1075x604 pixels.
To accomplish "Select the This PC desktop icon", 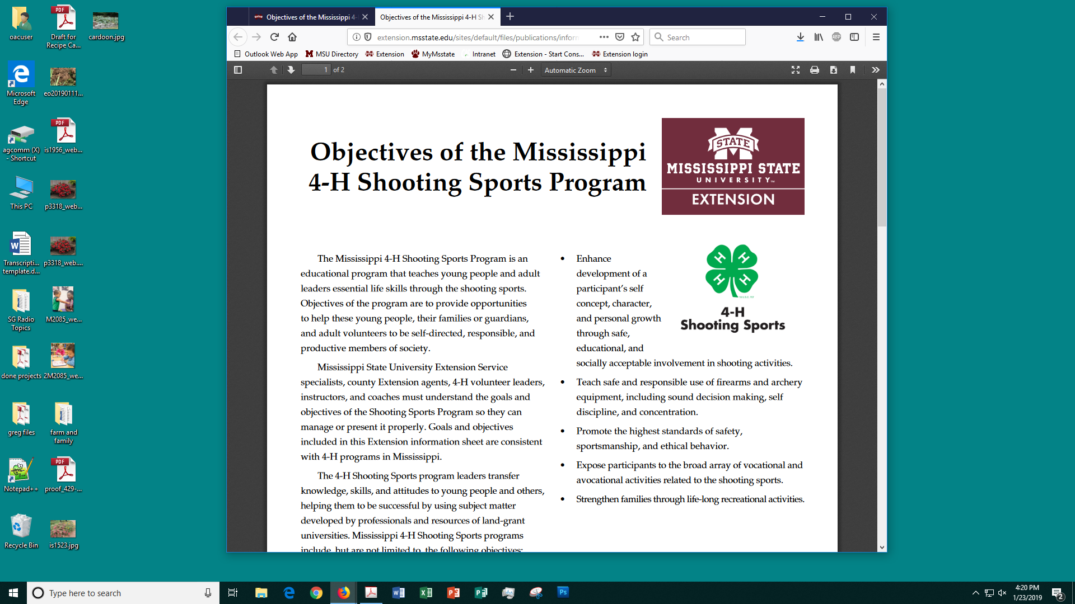I will tap(21, 193).
